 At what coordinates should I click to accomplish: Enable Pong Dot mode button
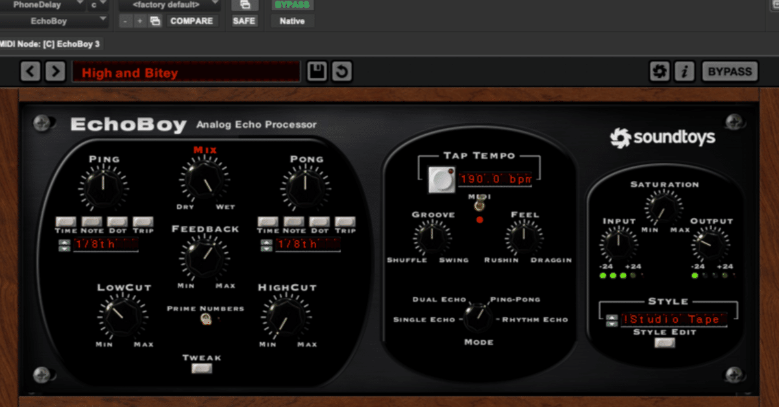point(320,222)
